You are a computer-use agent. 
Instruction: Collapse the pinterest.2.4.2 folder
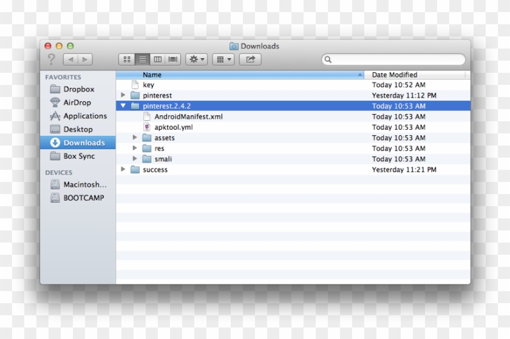123,106
